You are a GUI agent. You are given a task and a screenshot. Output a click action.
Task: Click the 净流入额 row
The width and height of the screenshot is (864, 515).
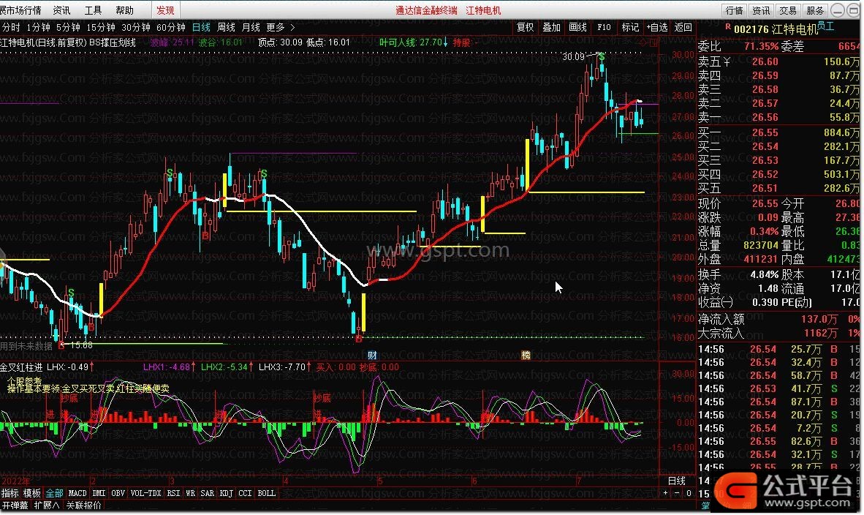coord(779,319)
